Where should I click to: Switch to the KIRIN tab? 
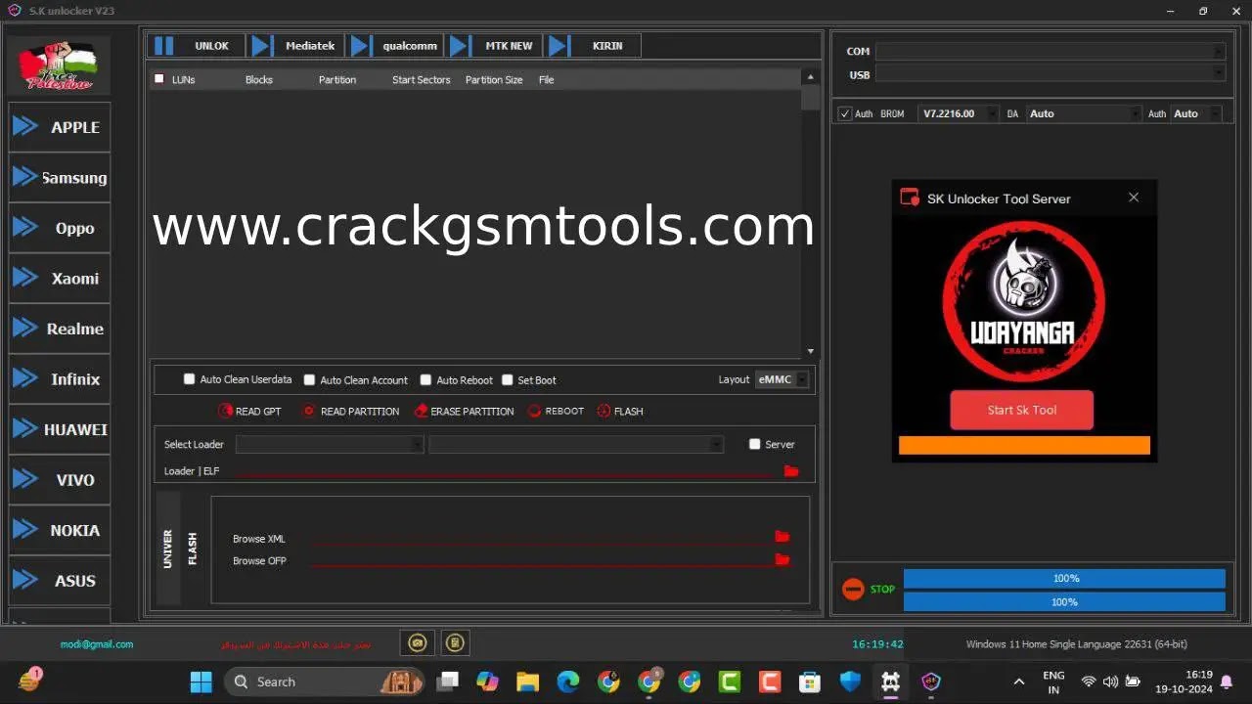(x=594, y=46)
